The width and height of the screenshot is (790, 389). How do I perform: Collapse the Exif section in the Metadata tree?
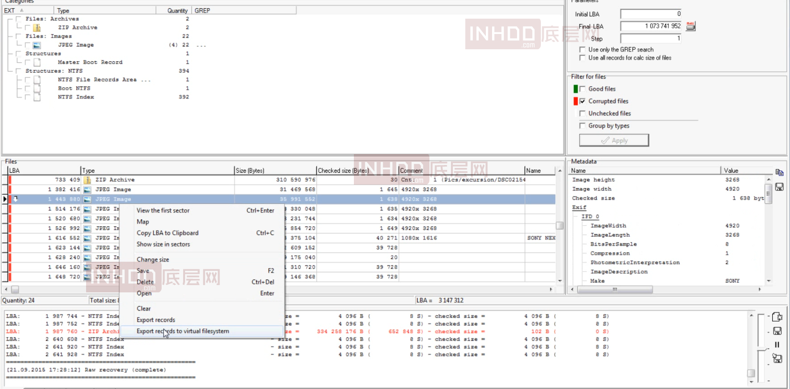click(579, 208)
